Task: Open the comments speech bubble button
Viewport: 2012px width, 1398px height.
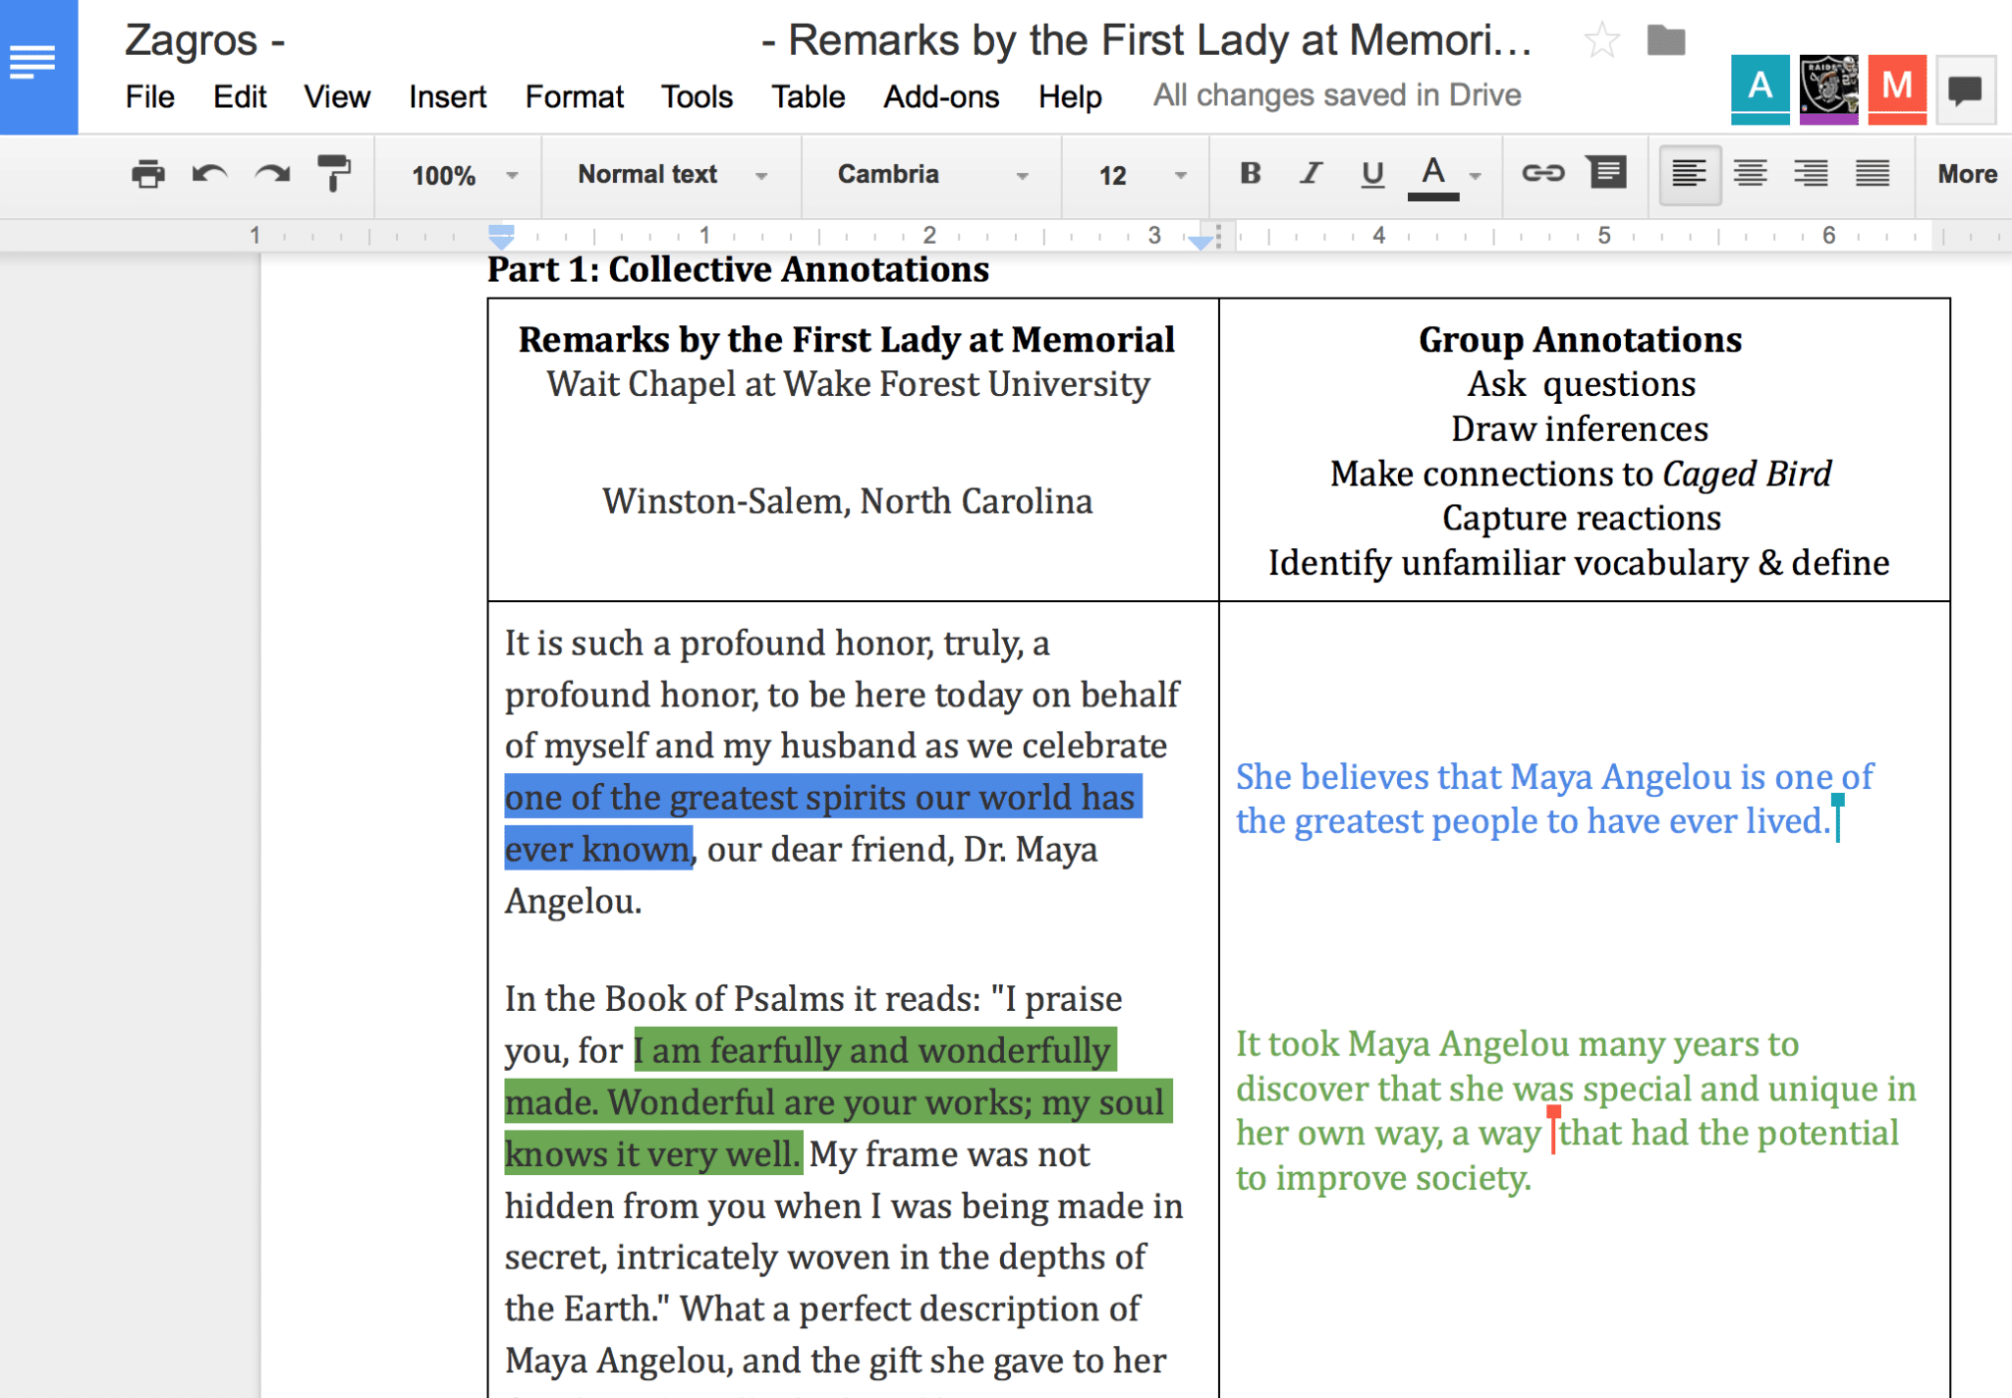Action: [x=1965, y=90]
